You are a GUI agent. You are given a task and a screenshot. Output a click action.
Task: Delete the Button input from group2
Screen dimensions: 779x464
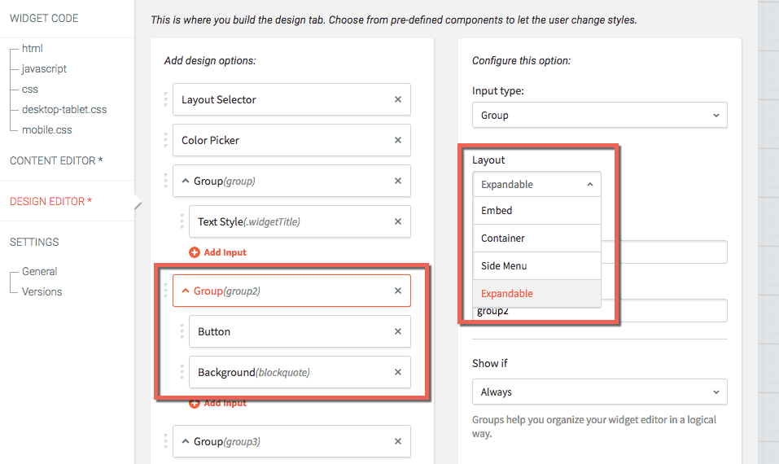398,331
